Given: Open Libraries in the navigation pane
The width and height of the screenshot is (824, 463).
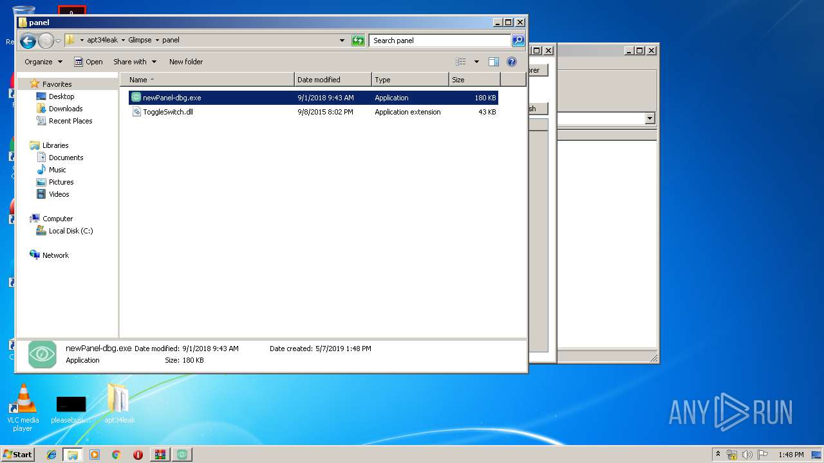Looking at the screenshot, I should [x=55, y=145].
